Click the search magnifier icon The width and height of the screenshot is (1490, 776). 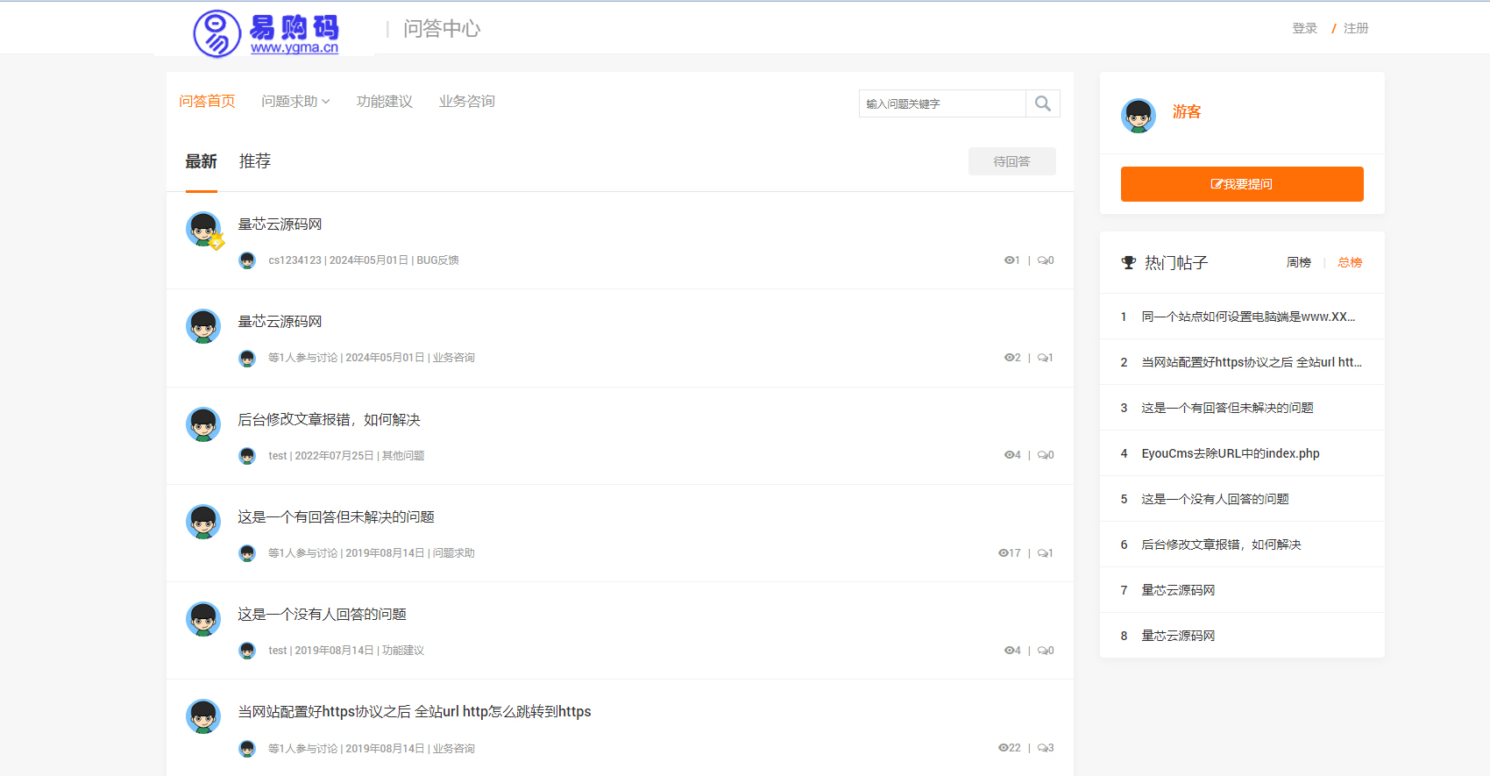click(x=1042, y=103)
